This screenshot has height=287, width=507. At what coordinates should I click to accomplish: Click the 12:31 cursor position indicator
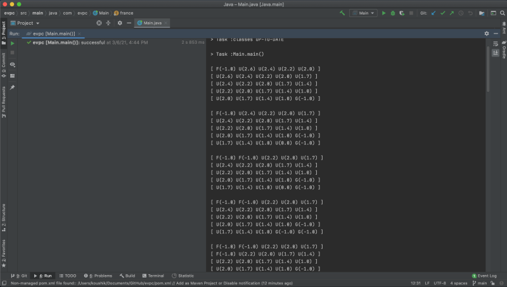tap(416, 283)
